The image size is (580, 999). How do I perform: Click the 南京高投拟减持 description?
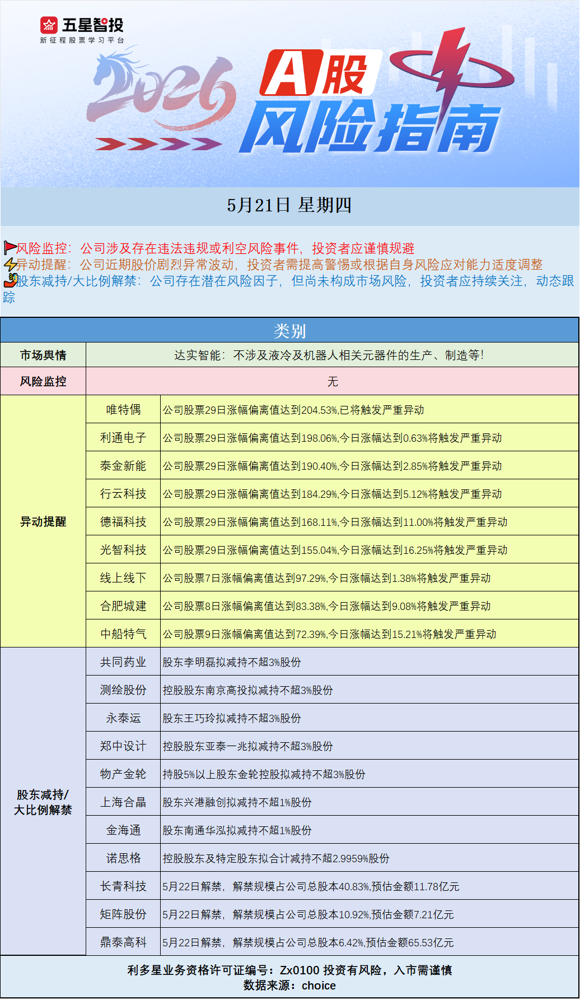[x=247, y=690]
